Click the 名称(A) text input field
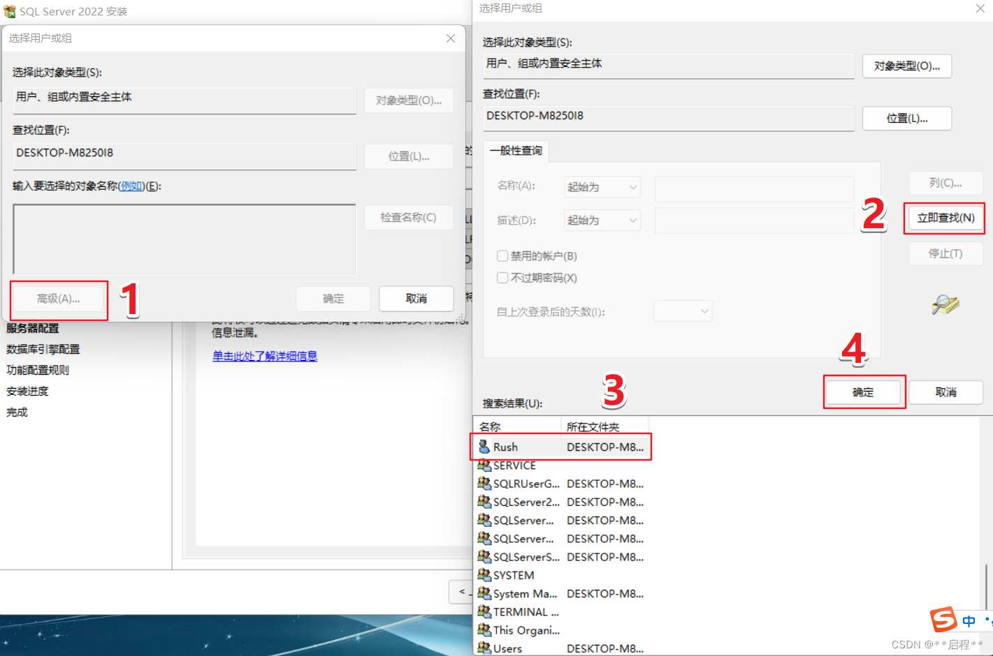 click(755, 188)
